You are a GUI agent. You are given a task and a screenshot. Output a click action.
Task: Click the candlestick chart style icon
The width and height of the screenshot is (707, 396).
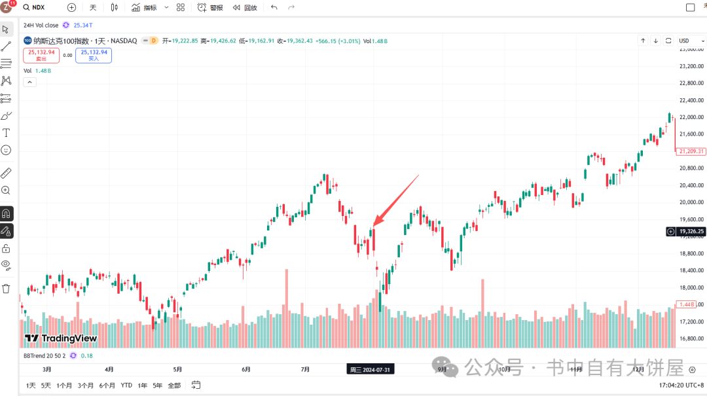(115, 7)
